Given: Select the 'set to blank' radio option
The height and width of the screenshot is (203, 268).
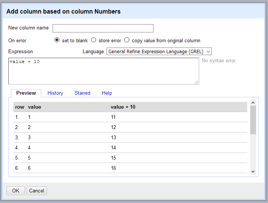Looking at the screenshot, I should pyautogui.click(x=57, y=40).
